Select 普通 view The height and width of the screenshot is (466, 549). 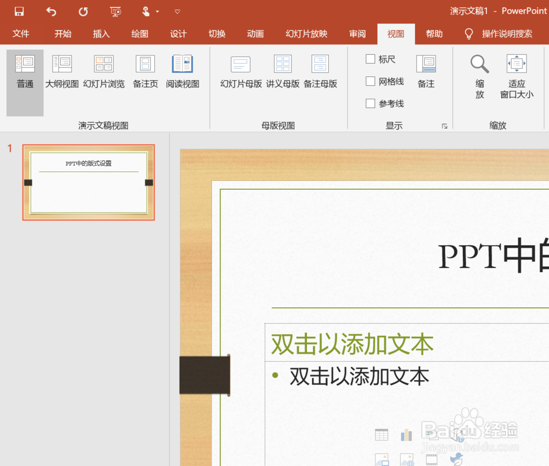point(25,83)
